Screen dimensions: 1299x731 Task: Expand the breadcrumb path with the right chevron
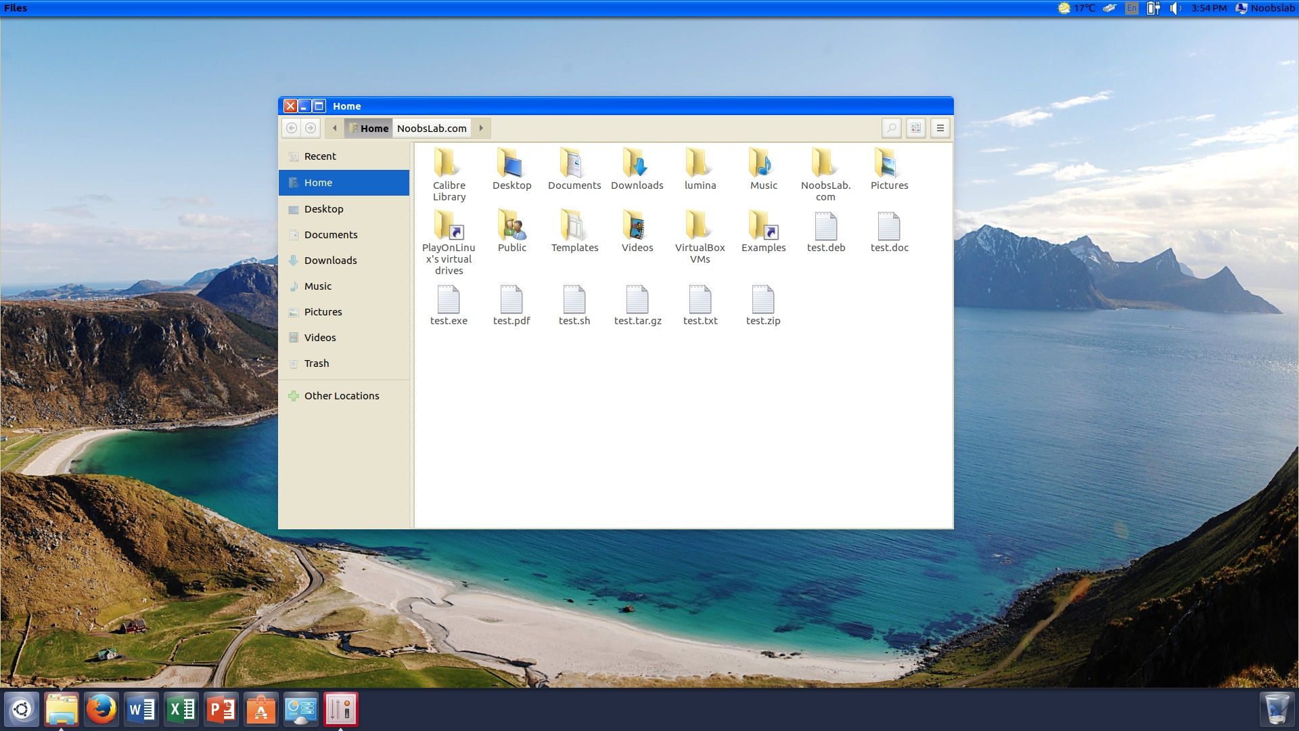click(x=480, y=128)
